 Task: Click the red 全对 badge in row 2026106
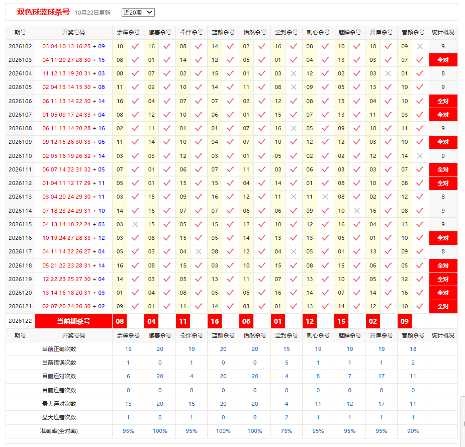(x=443, y=101)
